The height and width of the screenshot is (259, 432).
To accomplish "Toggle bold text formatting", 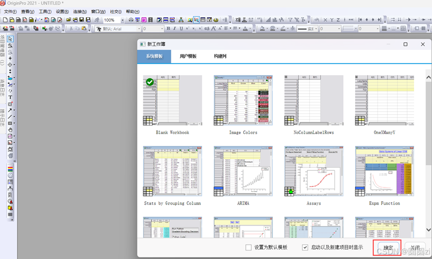I will pos(168,28).
